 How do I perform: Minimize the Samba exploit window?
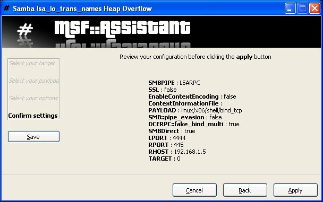[290, 8]
